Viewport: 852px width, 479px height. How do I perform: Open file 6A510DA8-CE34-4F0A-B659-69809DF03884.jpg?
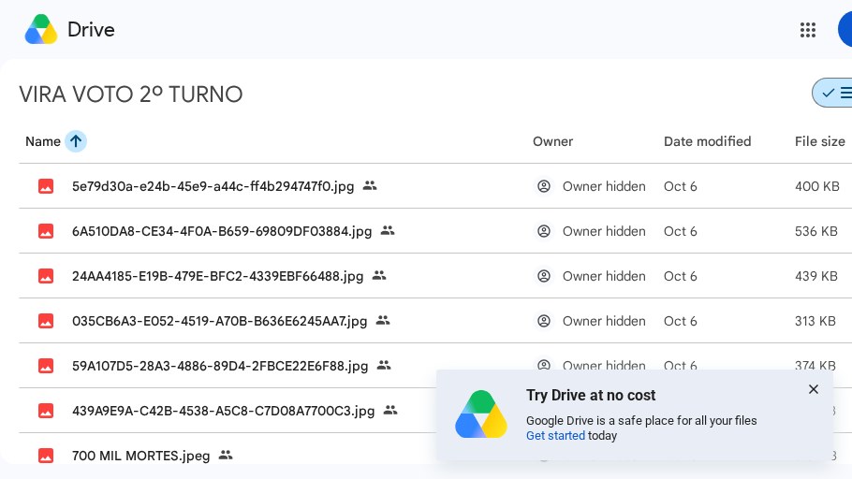[222, 231]
